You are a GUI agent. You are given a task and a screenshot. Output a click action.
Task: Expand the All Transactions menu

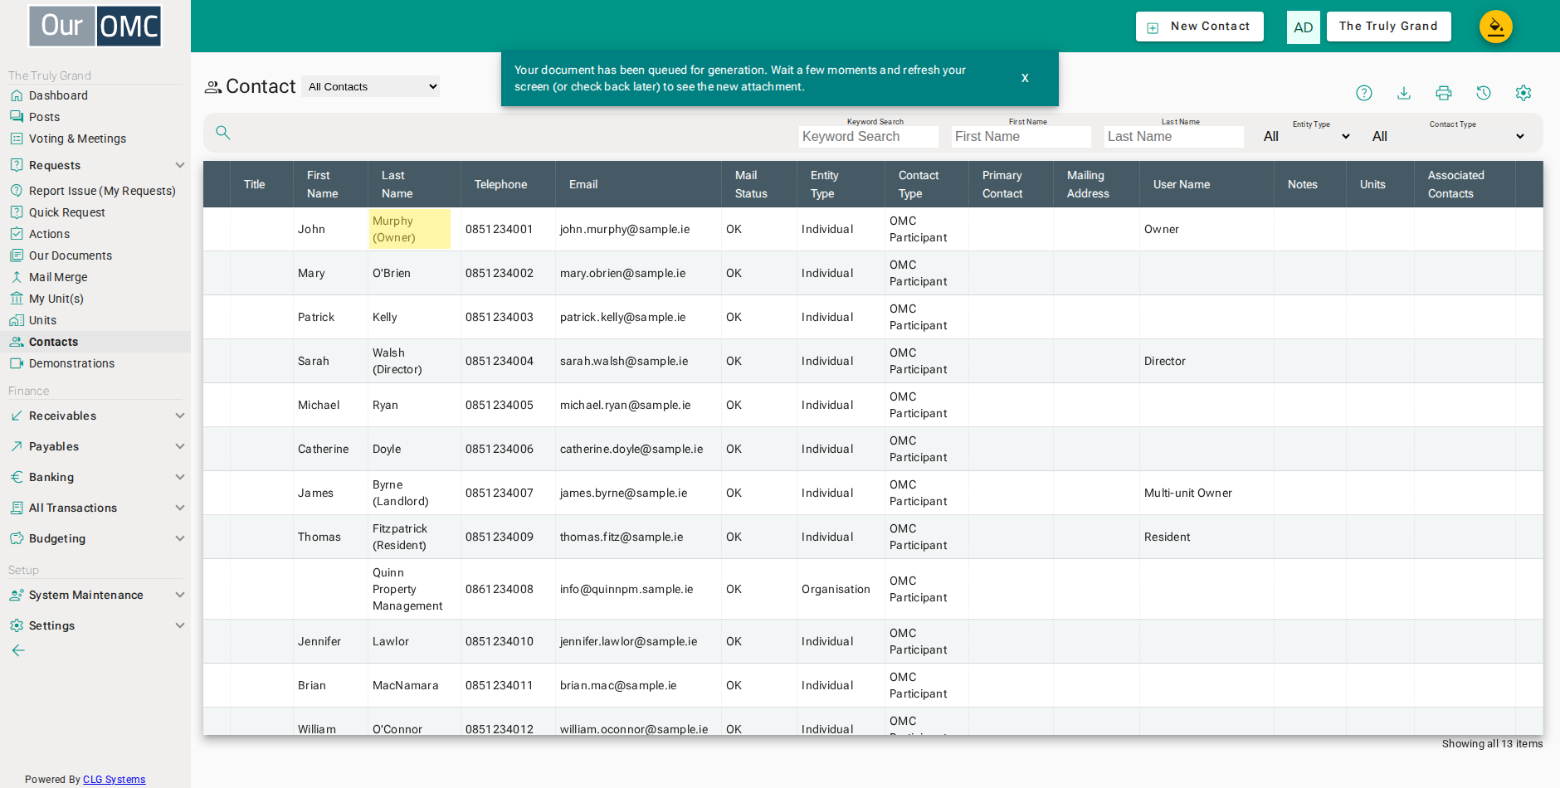[x=95, y=508]
